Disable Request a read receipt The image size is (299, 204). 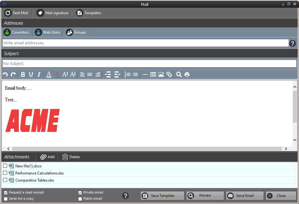click(6, 193)
